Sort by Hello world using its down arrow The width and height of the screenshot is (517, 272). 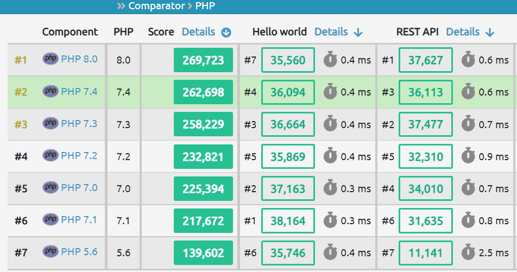point(358,33)
